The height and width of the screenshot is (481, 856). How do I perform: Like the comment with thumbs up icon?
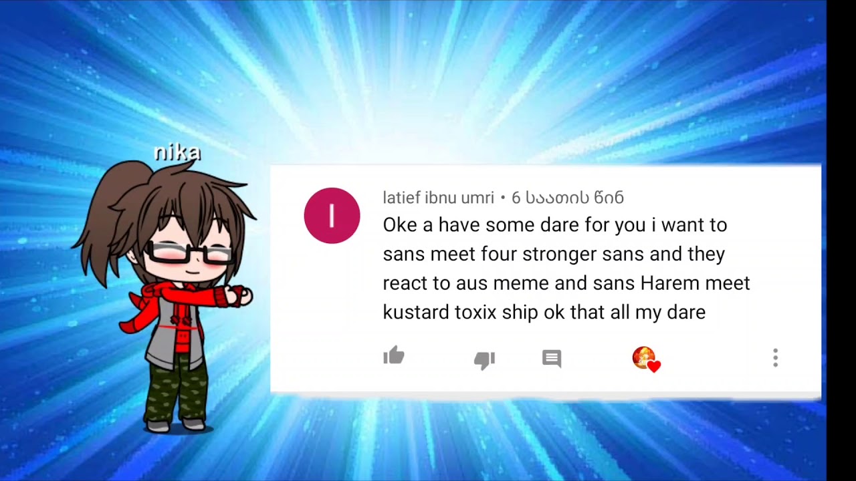tap(394, 355)
